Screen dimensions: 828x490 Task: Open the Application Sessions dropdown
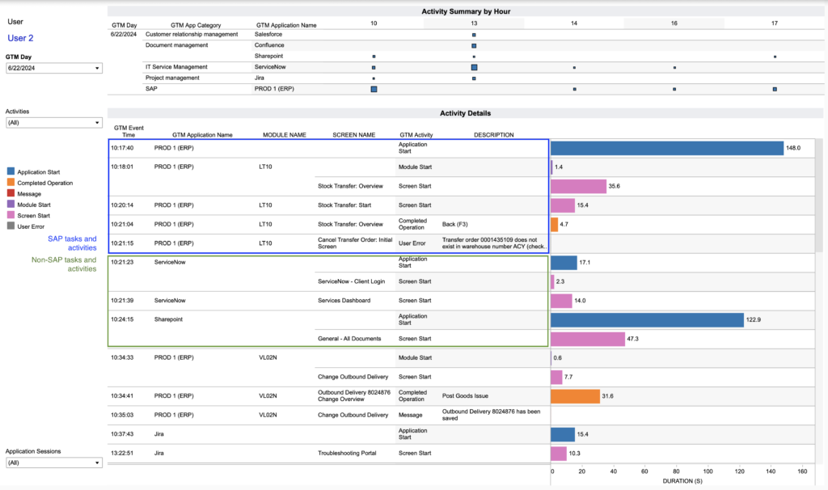pyautogui.click(x=54, y=463)
